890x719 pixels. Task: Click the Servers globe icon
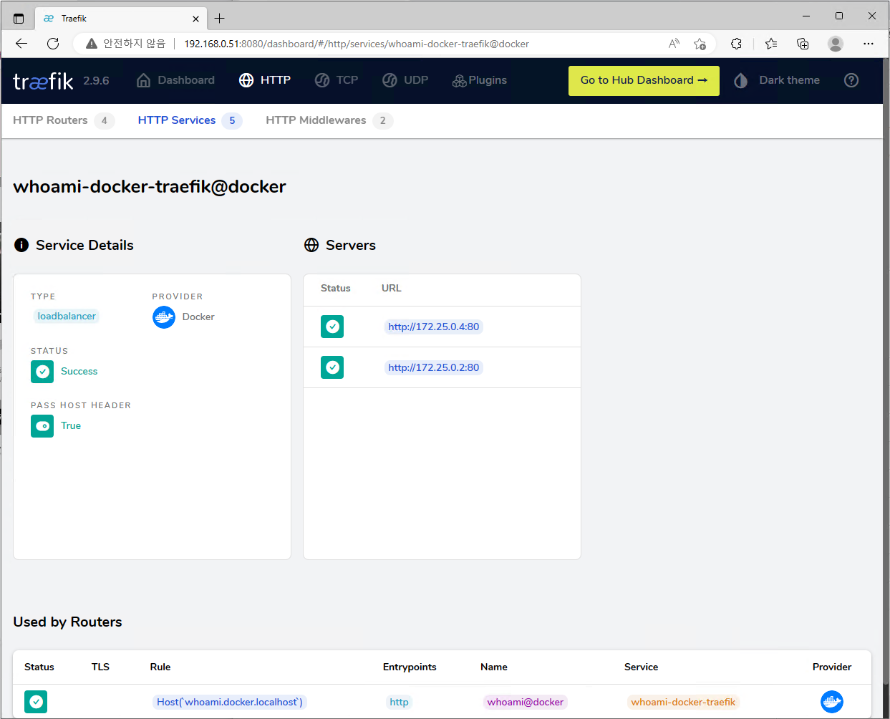pyautogui.click(x=311, y=245)
